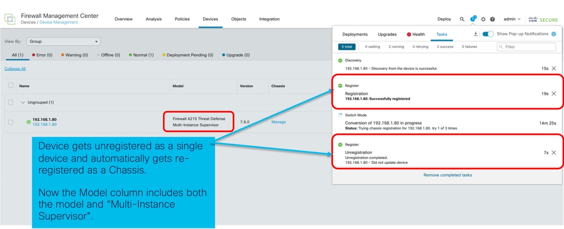Image resolution: width=564 pixels, height=229 pixels.
Task: Toggle Show Pop-up Notifications switch
Action: point(488,34)
